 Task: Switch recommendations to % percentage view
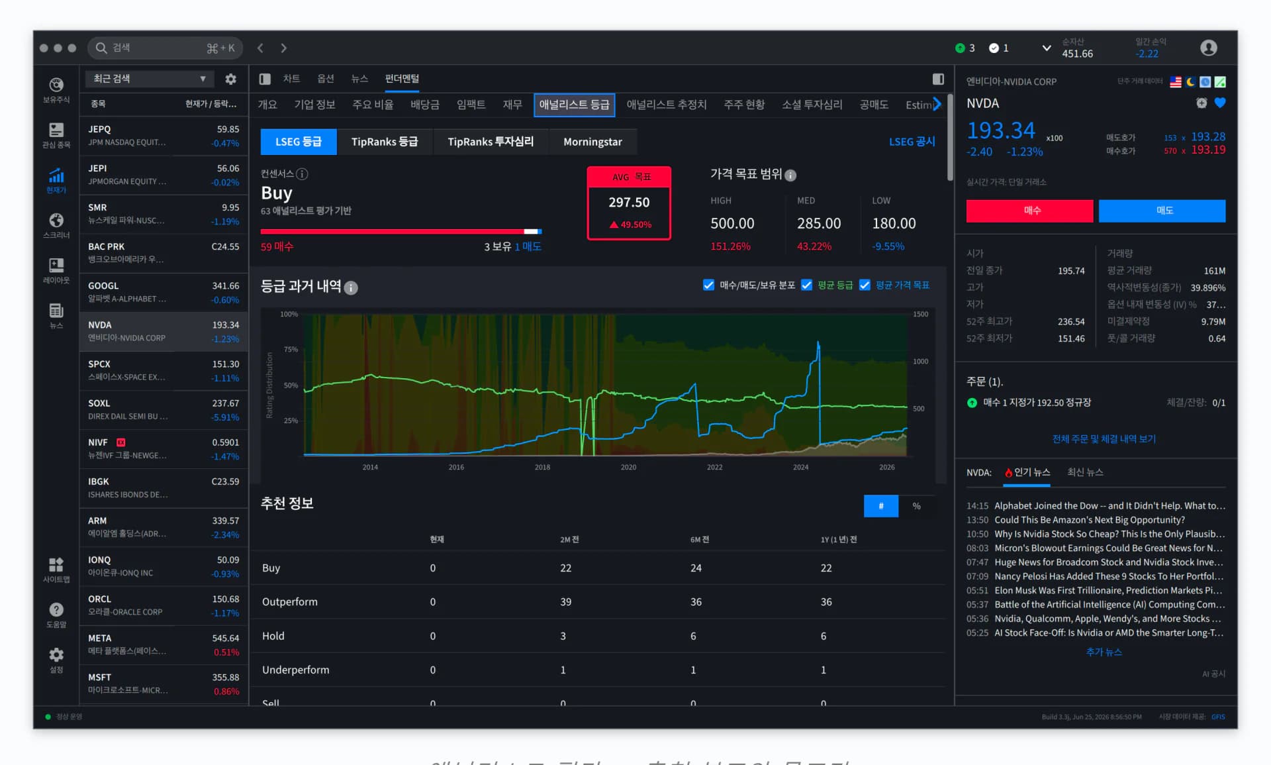[916, 506]
